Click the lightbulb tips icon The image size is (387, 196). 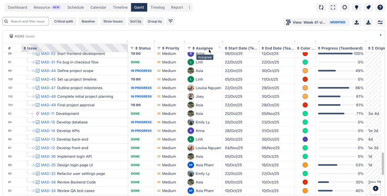(356, 7)
